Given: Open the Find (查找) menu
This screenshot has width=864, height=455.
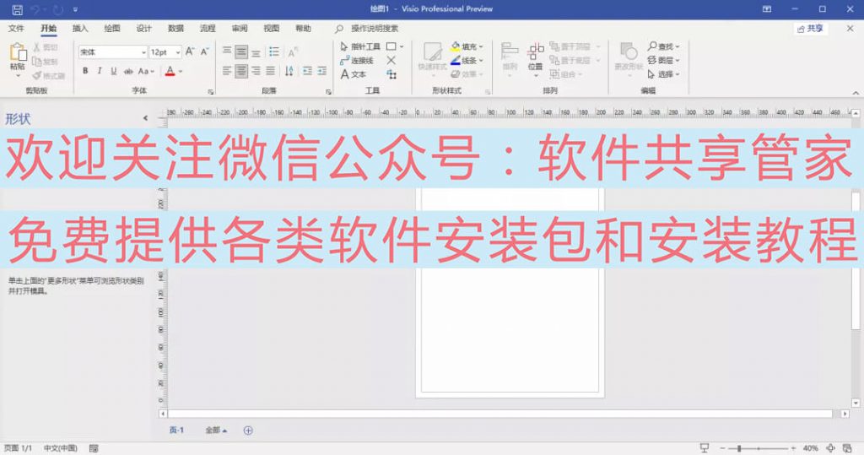Looking at the screenshot, I should [663, 47].
